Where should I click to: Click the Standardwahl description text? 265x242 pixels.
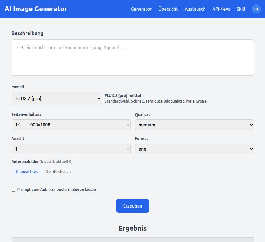point(156,101)
